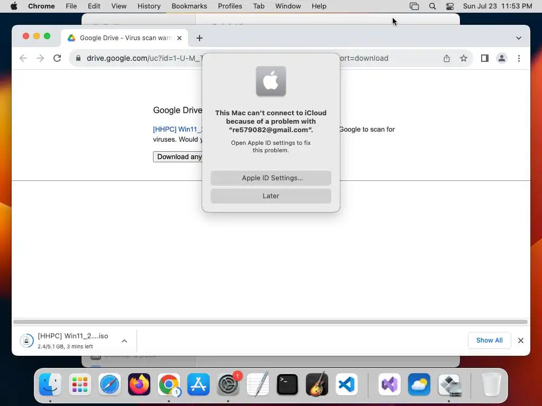Viewport: 542px width, 406px height.
Task: Open the History menu
Action: coord(149,6)
